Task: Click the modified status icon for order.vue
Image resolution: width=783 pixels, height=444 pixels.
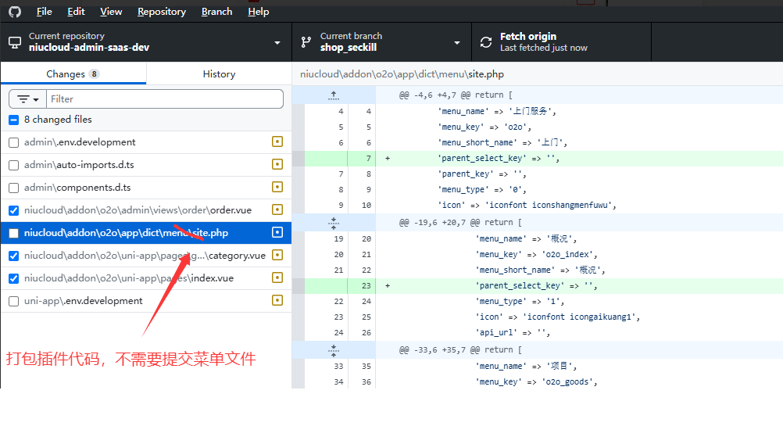Action: coord(277,209)
